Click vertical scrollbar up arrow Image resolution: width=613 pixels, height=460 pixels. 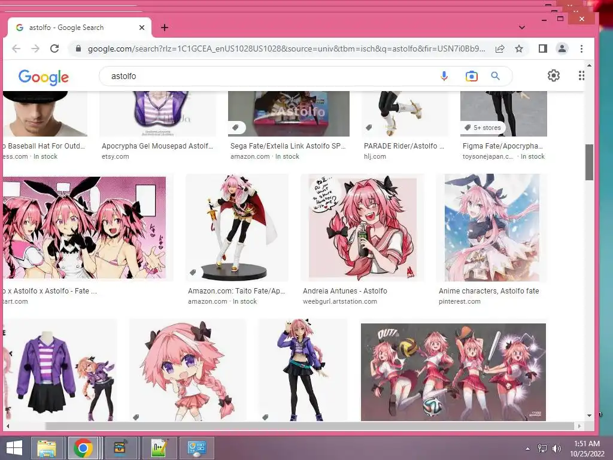589,65
